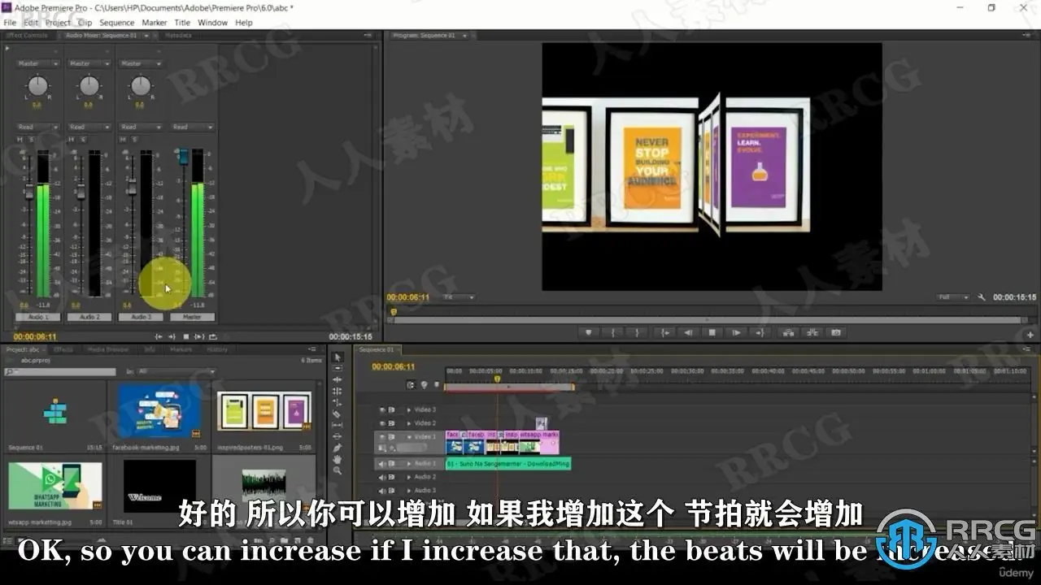The height and width of the screenshot is (585, 1041).
Task: Open the Program monitor Fit zoom dropdown
Action: coord(459,297)
